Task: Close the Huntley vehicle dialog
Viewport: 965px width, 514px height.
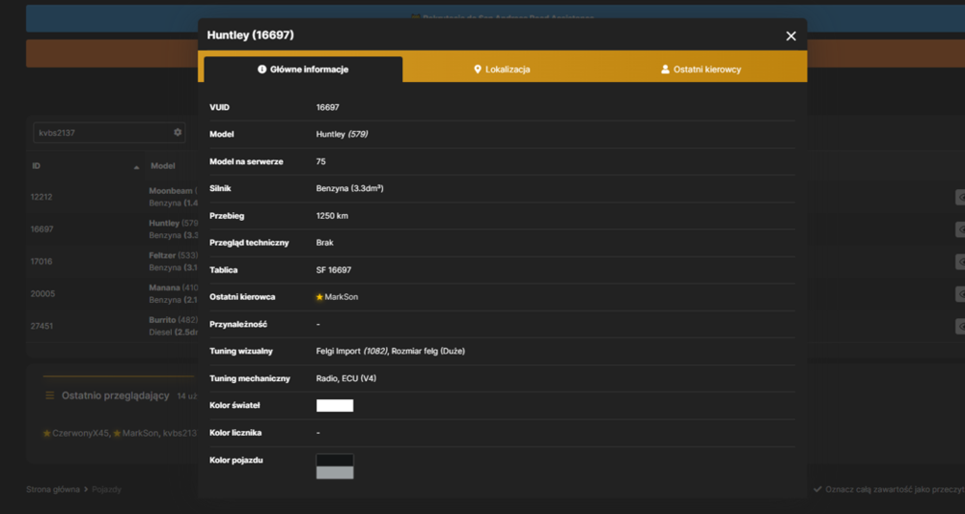Action: (791, 37)
